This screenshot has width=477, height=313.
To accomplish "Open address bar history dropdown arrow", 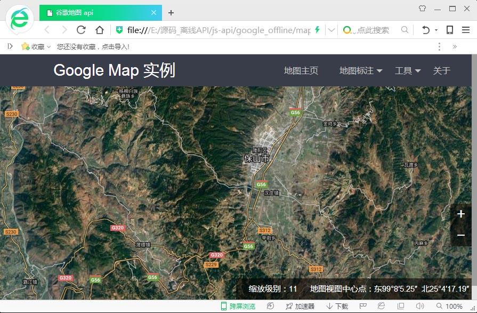I will (332, 30).
